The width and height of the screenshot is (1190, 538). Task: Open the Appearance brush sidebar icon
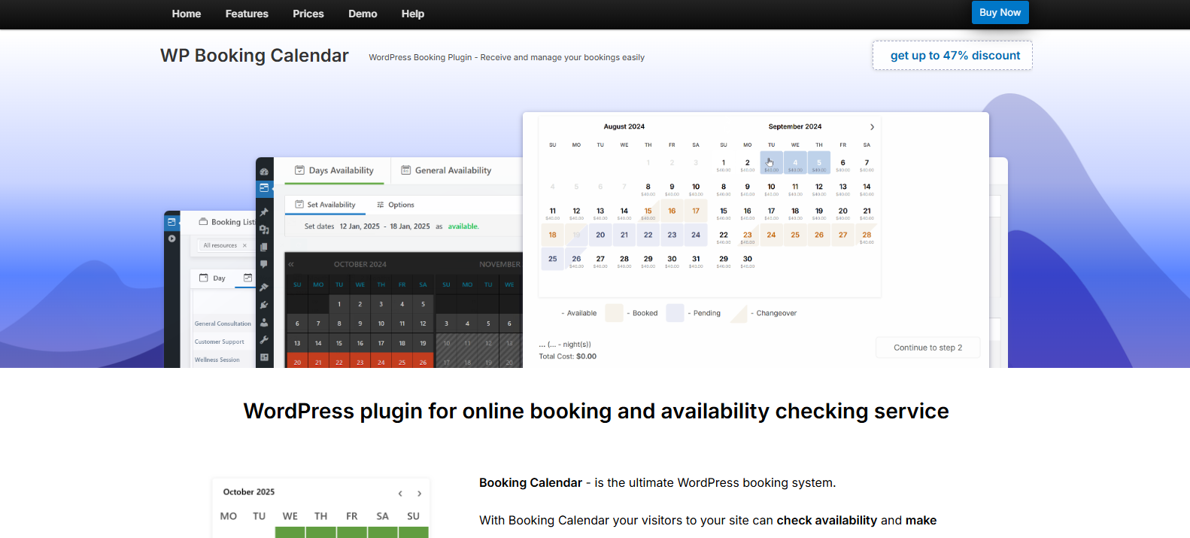pyautogui.click(x=264, y=287)
